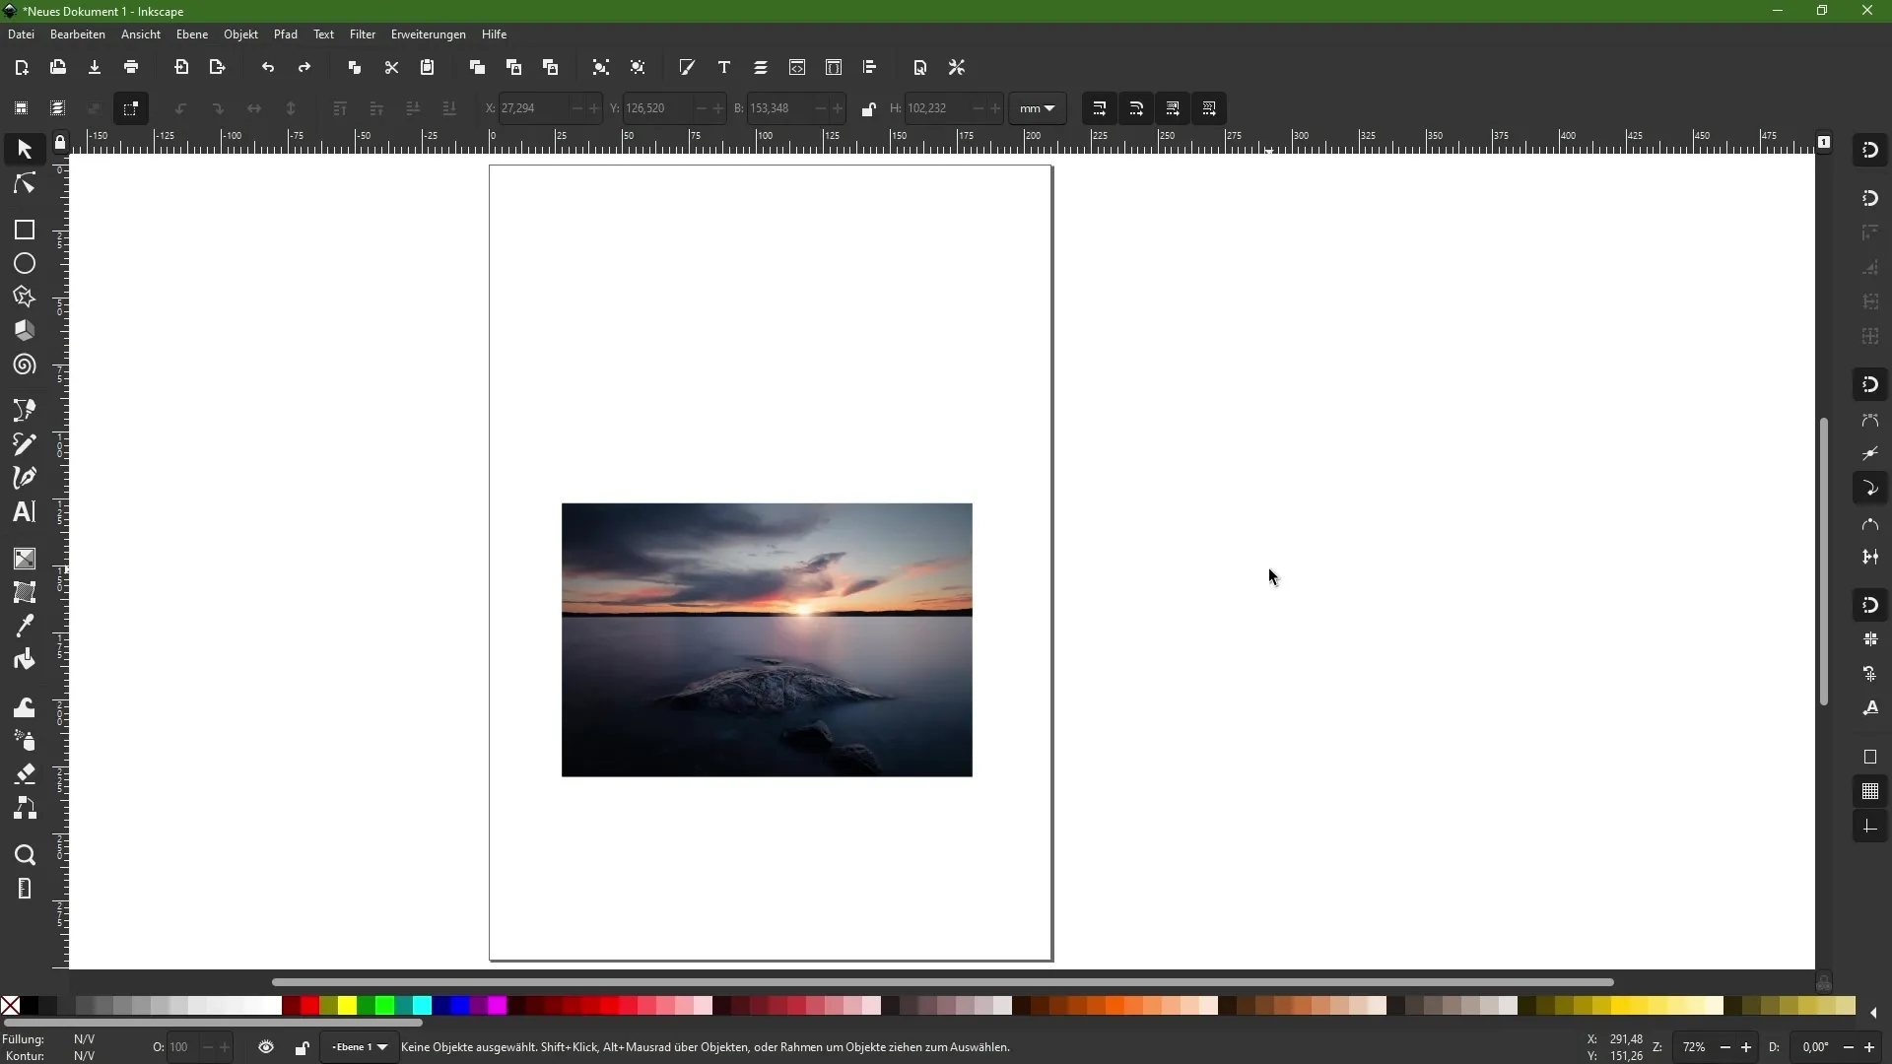Click the Undo arrow
Screen dimensions: 1892x1064
point(268,67)
